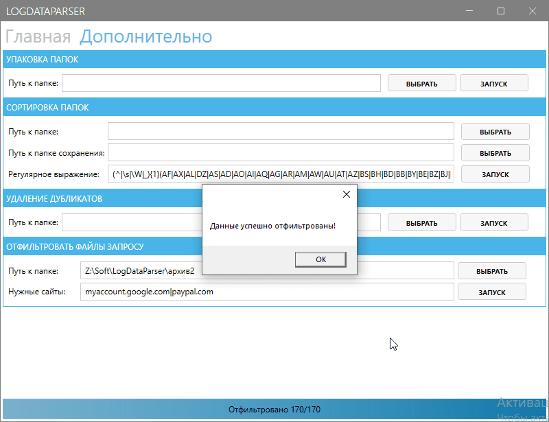The height and width of the screenshot is (422, 549).
Task: Click the packing folder path field
Action: [x=220, y=82]
